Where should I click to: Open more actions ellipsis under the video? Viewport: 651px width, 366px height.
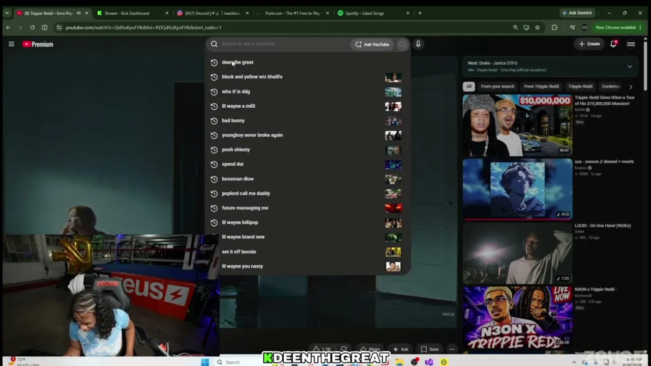pos(452,349)
